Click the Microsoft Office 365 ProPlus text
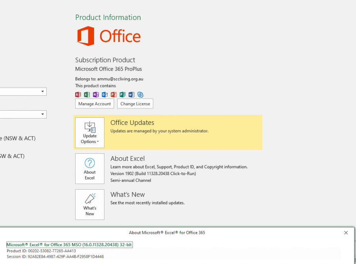The image size is (356, 264). click(108, 69)
